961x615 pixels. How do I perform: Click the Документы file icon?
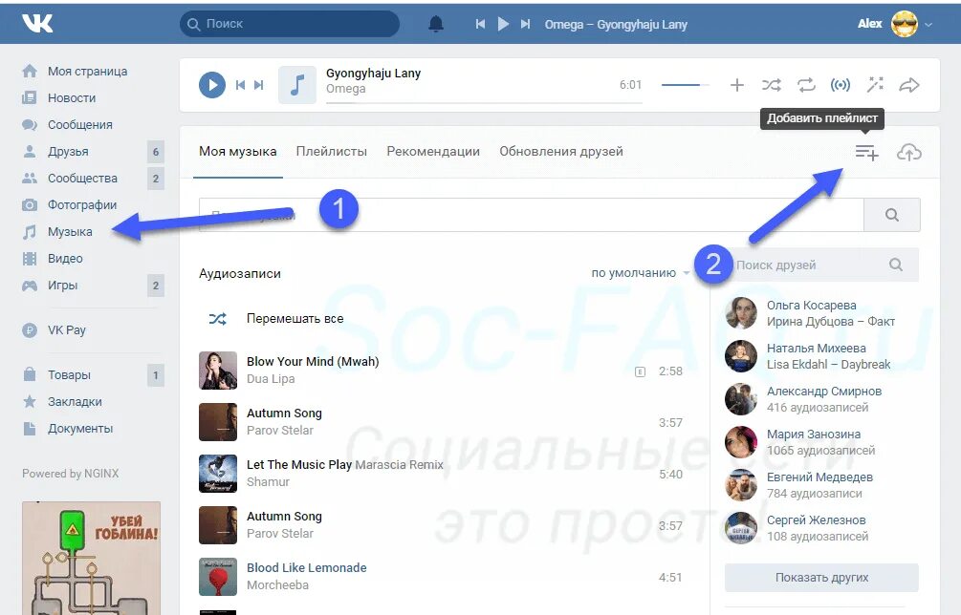click(30, 429)
